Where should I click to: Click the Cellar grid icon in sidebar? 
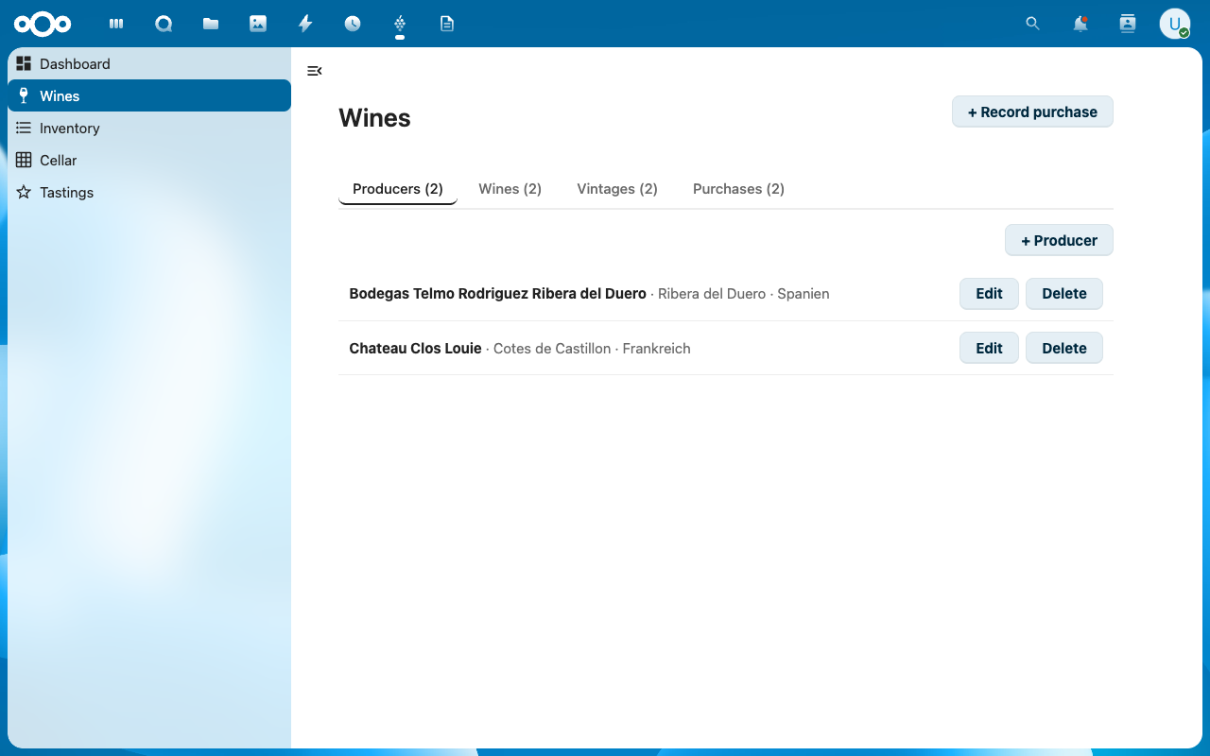pos(24,160)
